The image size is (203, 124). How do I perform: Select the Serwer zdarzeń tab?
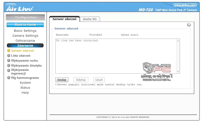[x=64, y=19]
